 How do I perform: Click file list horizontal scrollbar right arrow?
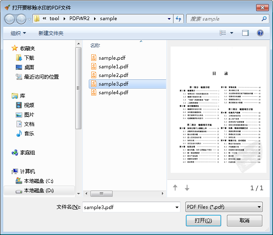(x=163, y=193)
